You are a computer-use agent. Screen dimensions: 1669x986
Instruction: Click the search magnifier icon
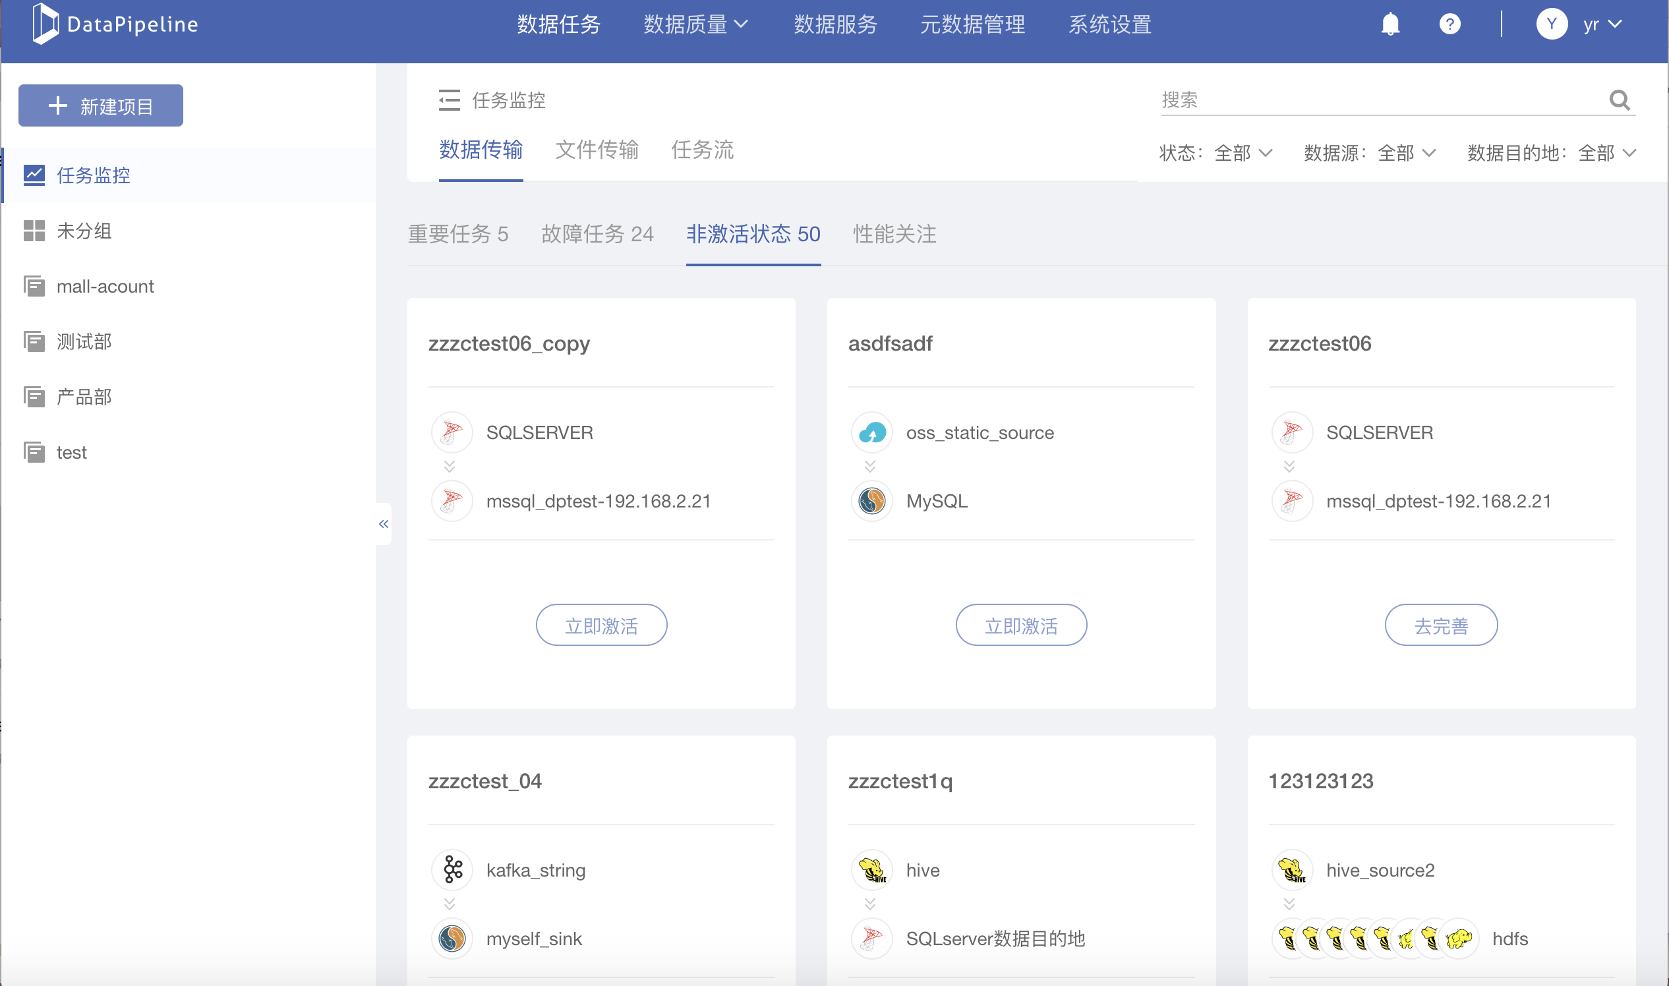[1619, 100]
